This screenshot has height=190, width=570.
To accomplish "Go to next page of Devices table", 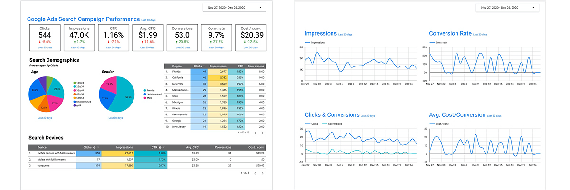I will pos(262,173).
